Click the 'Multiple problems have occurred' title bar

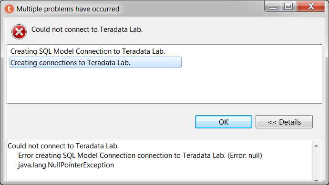point(68,9)
